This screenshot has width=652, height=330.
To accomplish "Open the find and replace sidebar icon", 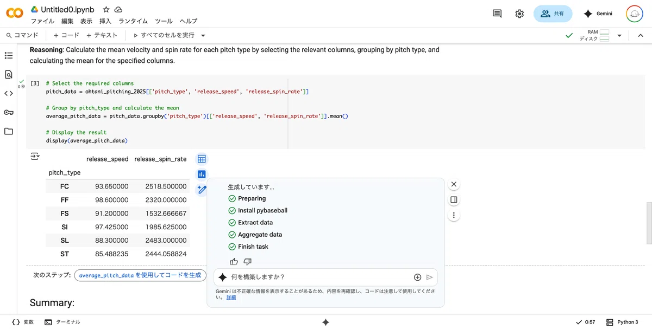I will [8, 74].
